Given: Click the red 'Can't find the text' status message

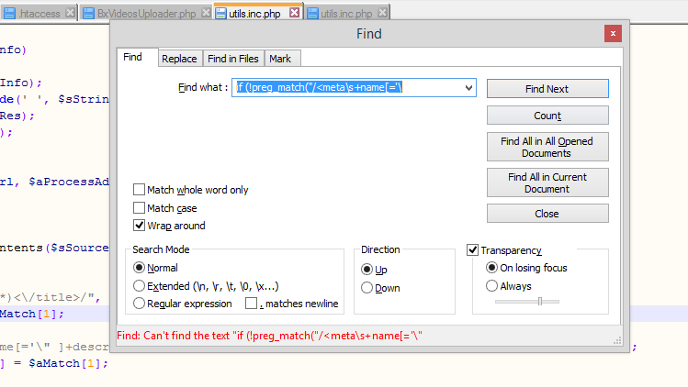Looking at the screenshot, I should (x=269, y=336).
